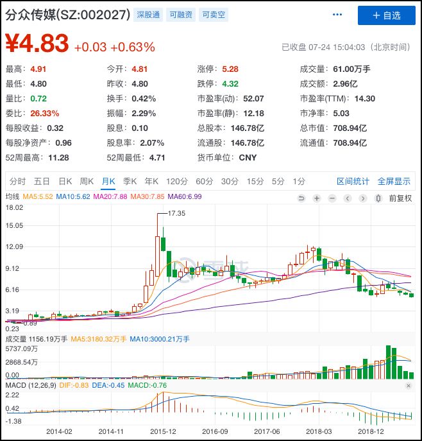Add stock to watchlist with 自选 button
This screenshot has width=422, height=441.
coord(386,15)
